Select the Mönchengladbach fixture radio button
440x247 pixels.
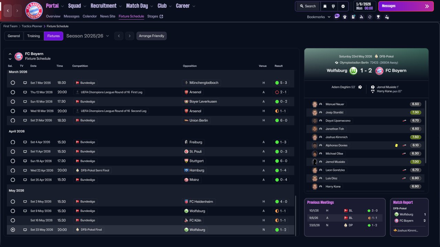[13, 83]
